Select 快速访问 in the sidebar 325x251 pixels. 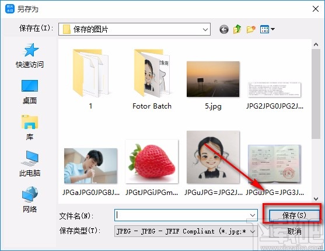(x=30, y=55)
